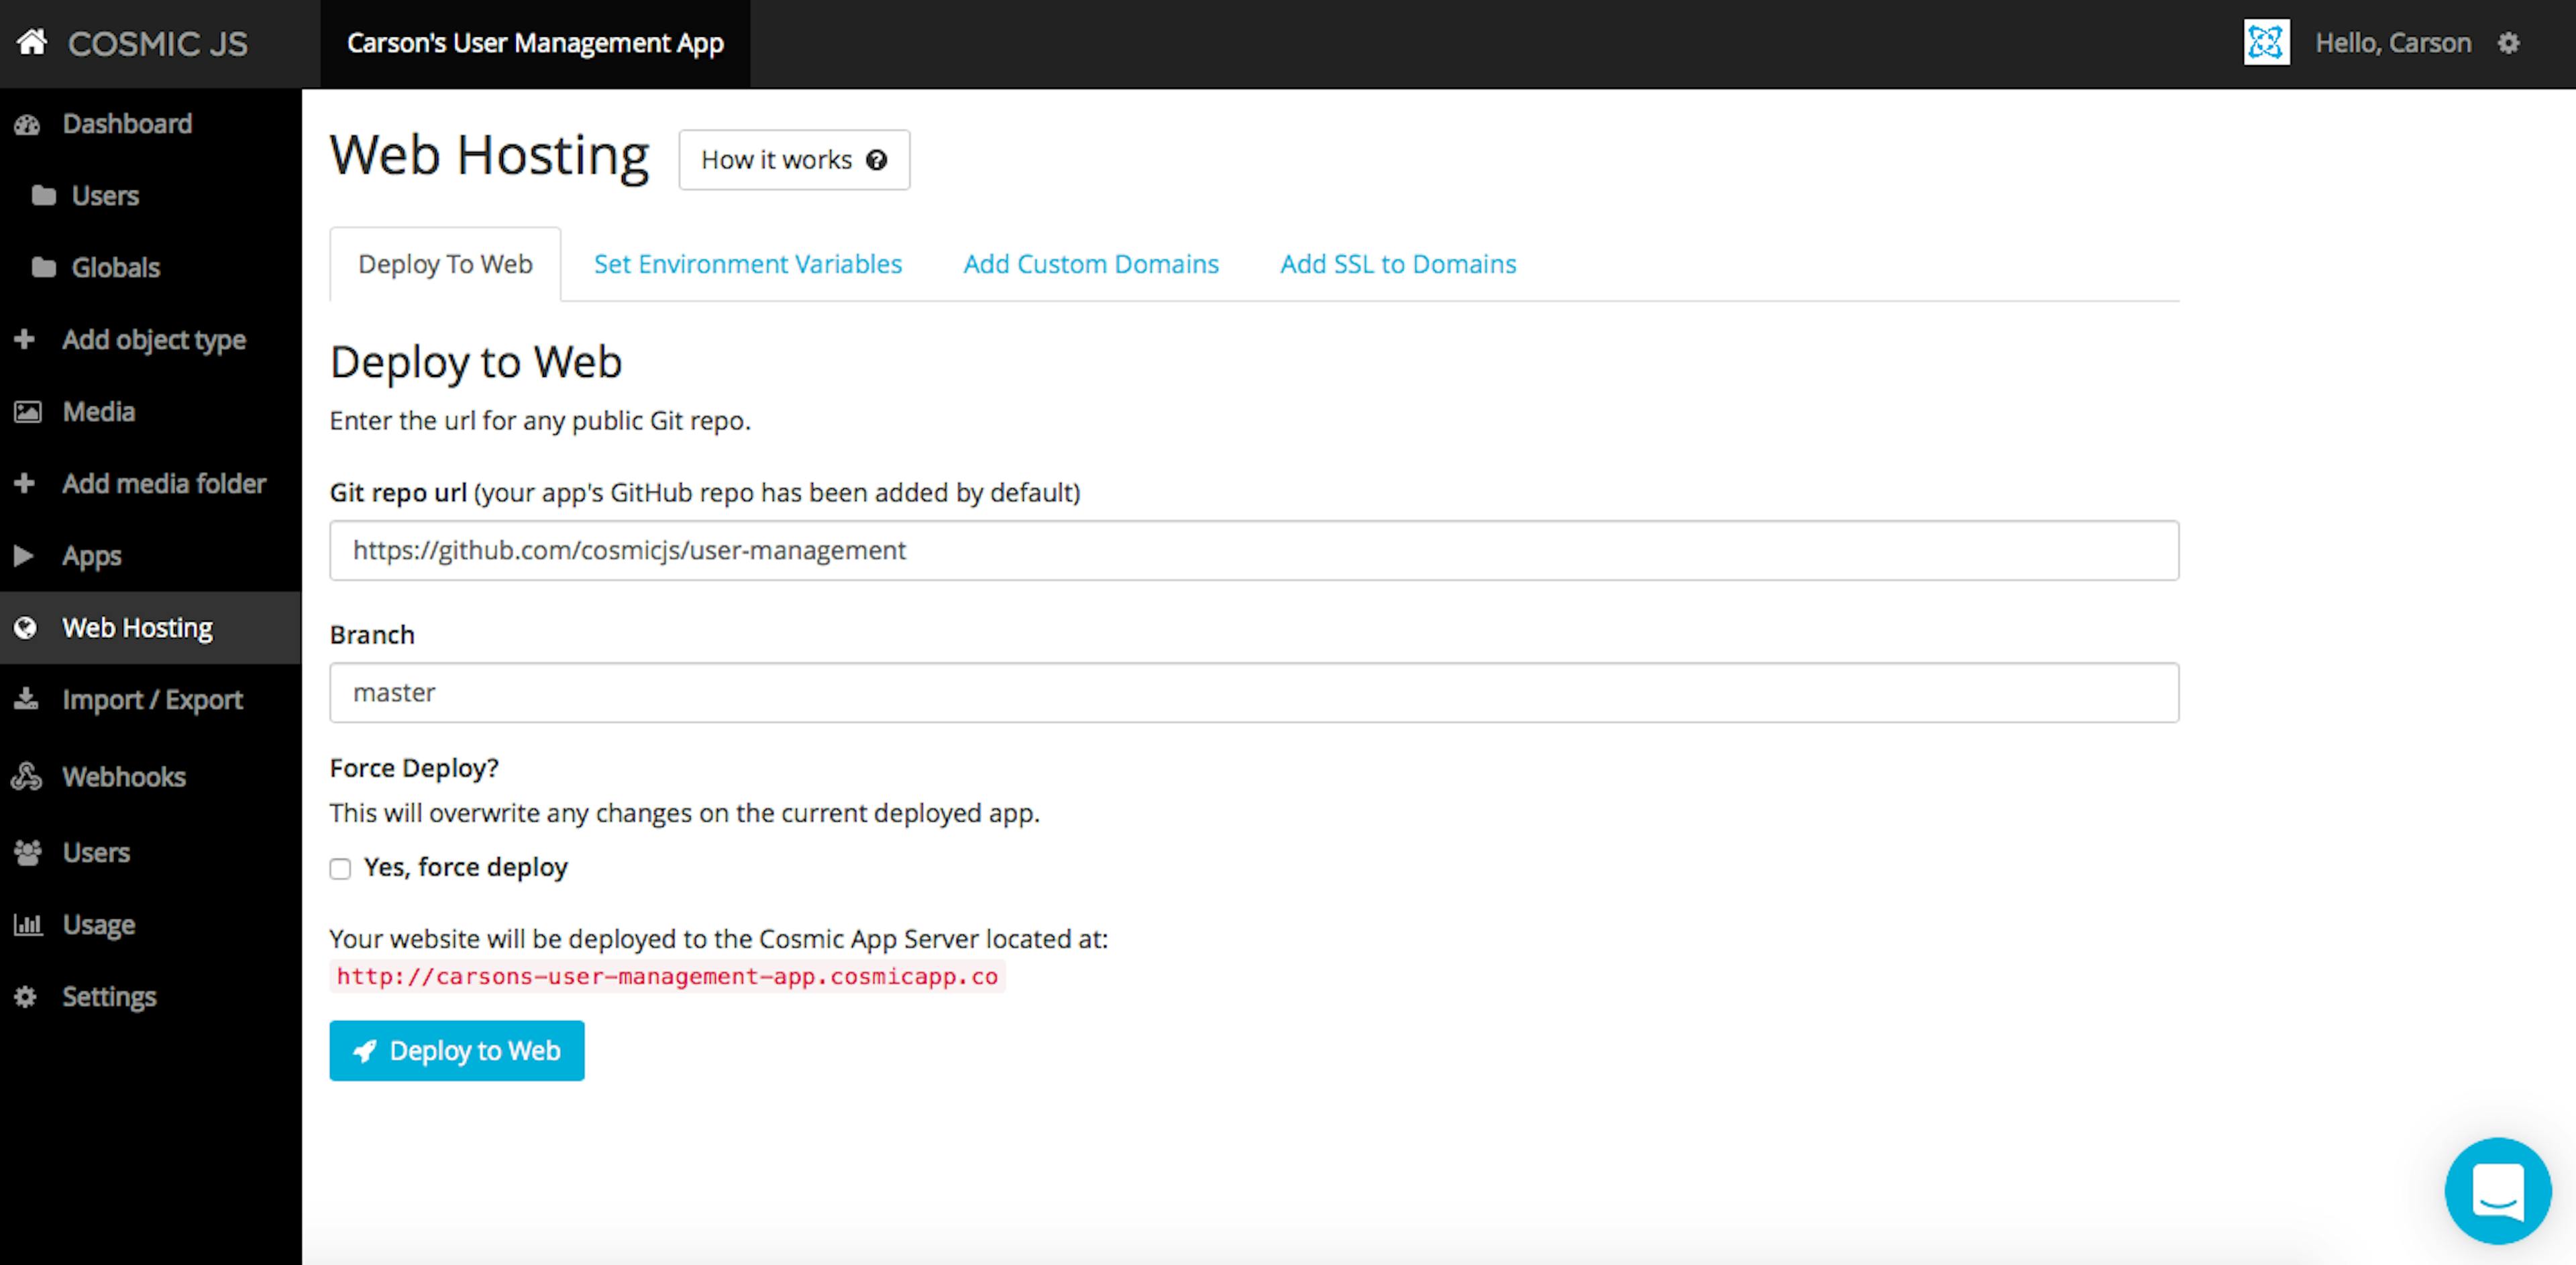Click the Deploy to Web section heading

[x=476, y=362]
